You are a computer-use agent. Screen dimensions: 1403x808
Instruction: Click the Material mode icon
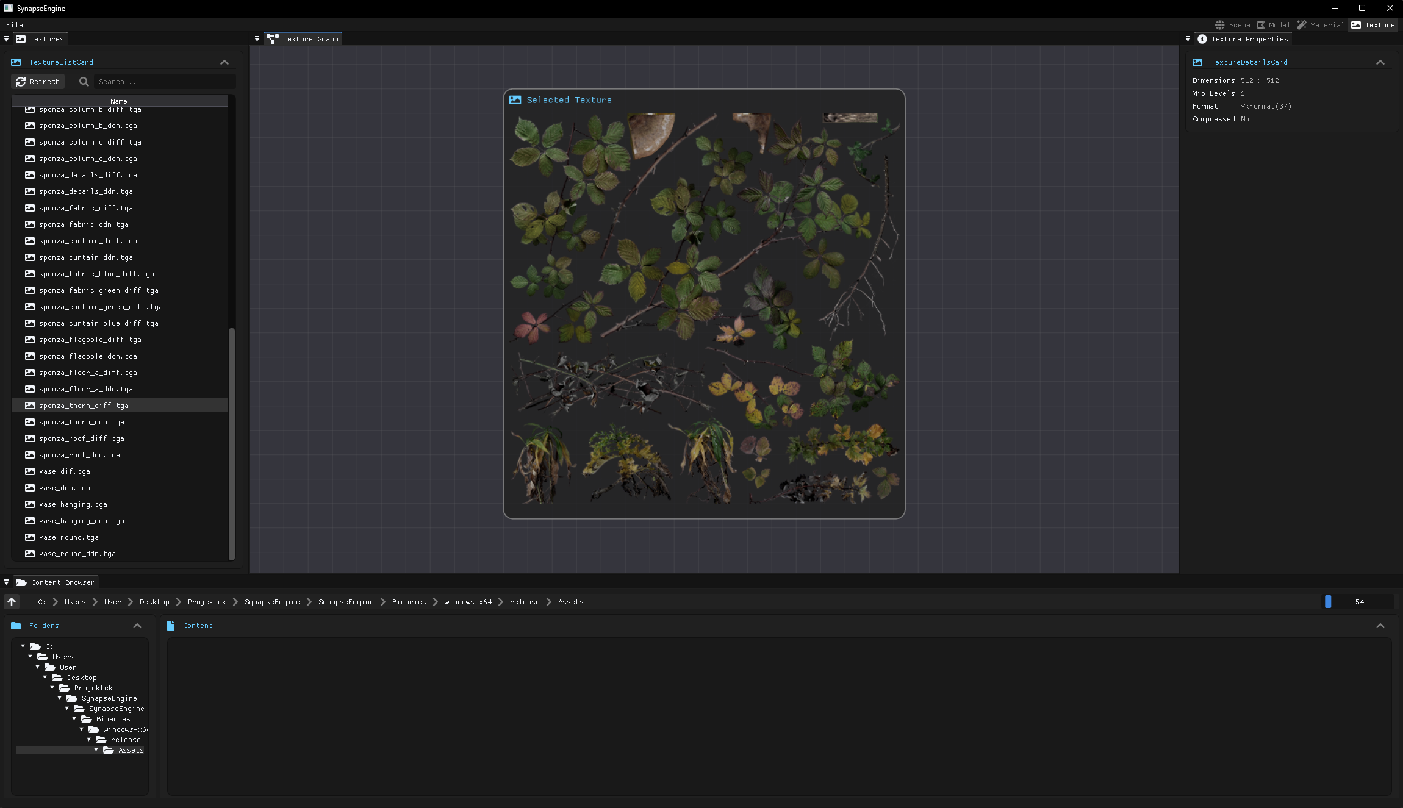click(x=1302, y=25)
